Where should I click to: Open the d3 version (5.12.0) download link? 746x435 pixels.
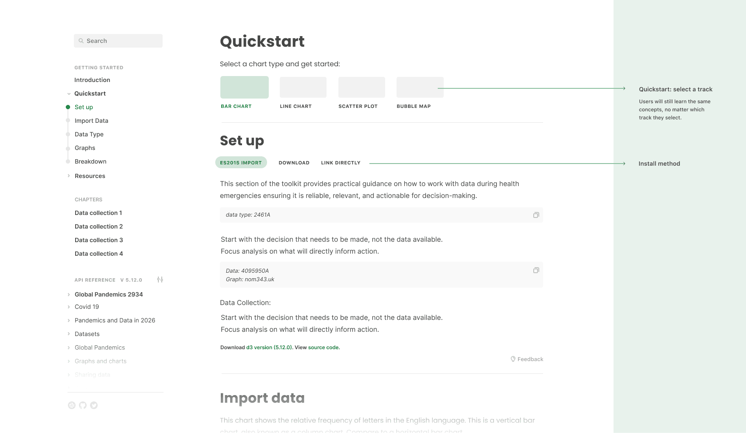click(269, 347)
